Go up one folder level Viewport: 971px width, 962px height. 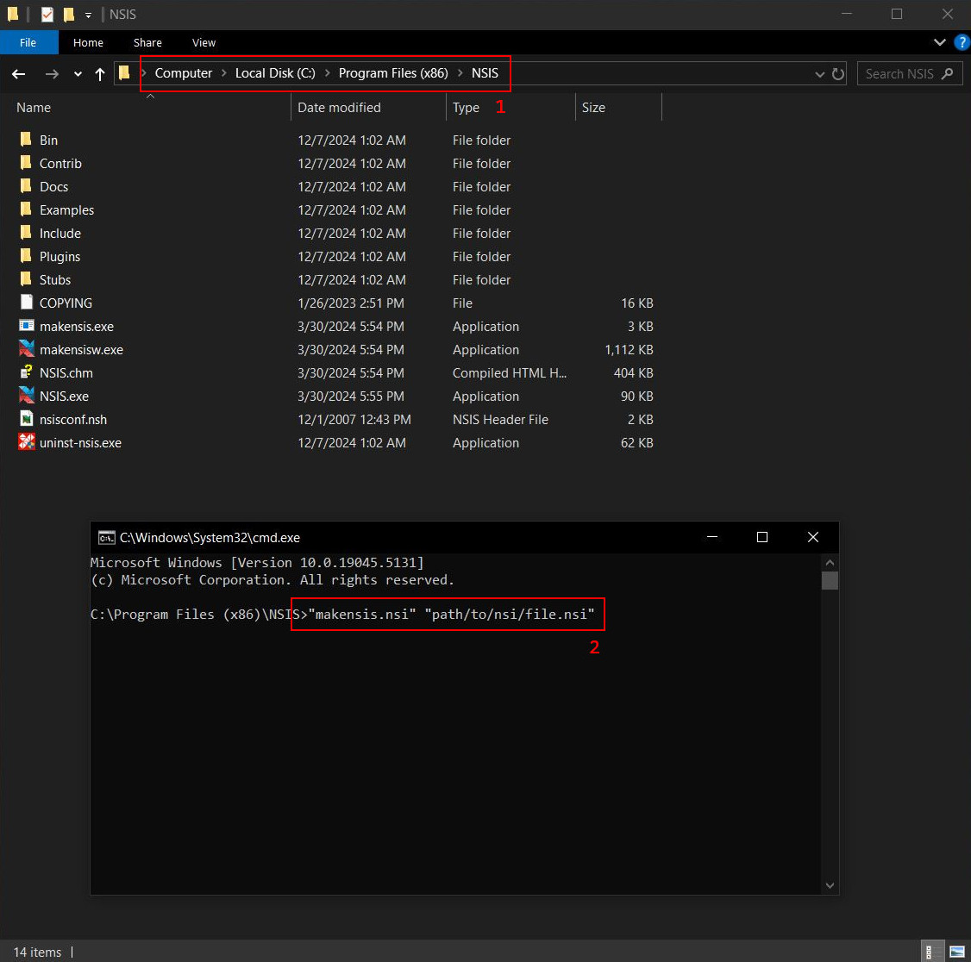(100, 74)
